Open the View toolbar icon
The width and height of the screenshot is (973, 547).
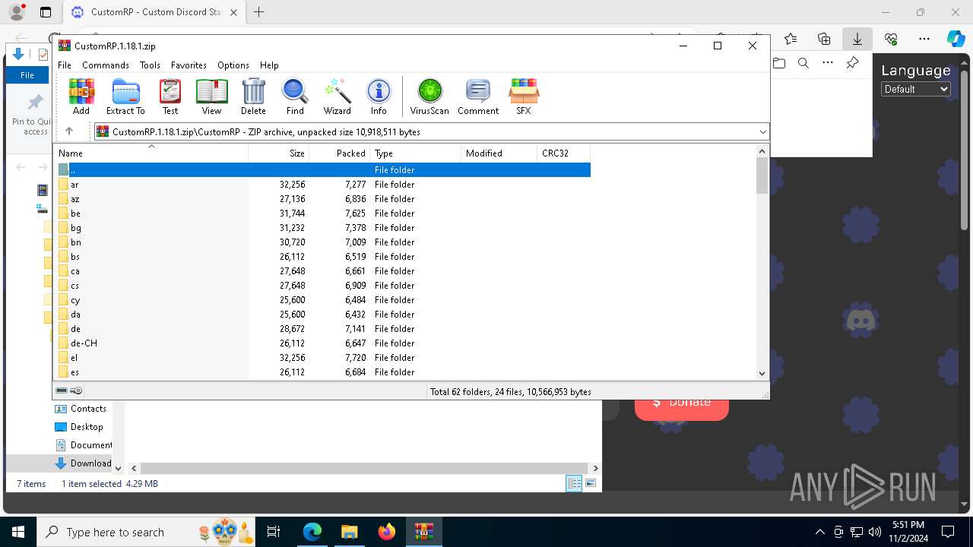coord(211,96)
